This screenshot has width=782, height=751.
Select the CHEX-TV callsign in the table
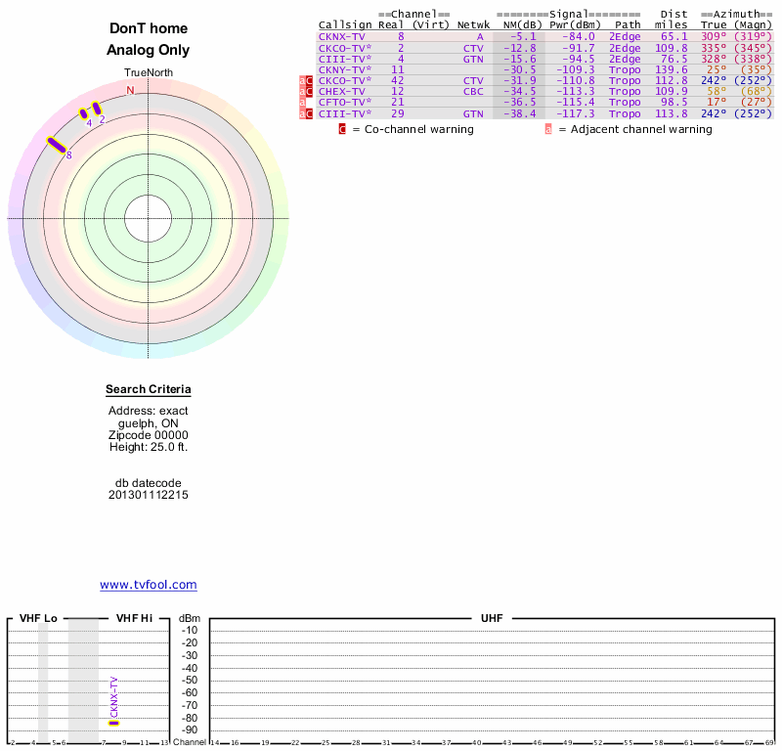(339, 92)
